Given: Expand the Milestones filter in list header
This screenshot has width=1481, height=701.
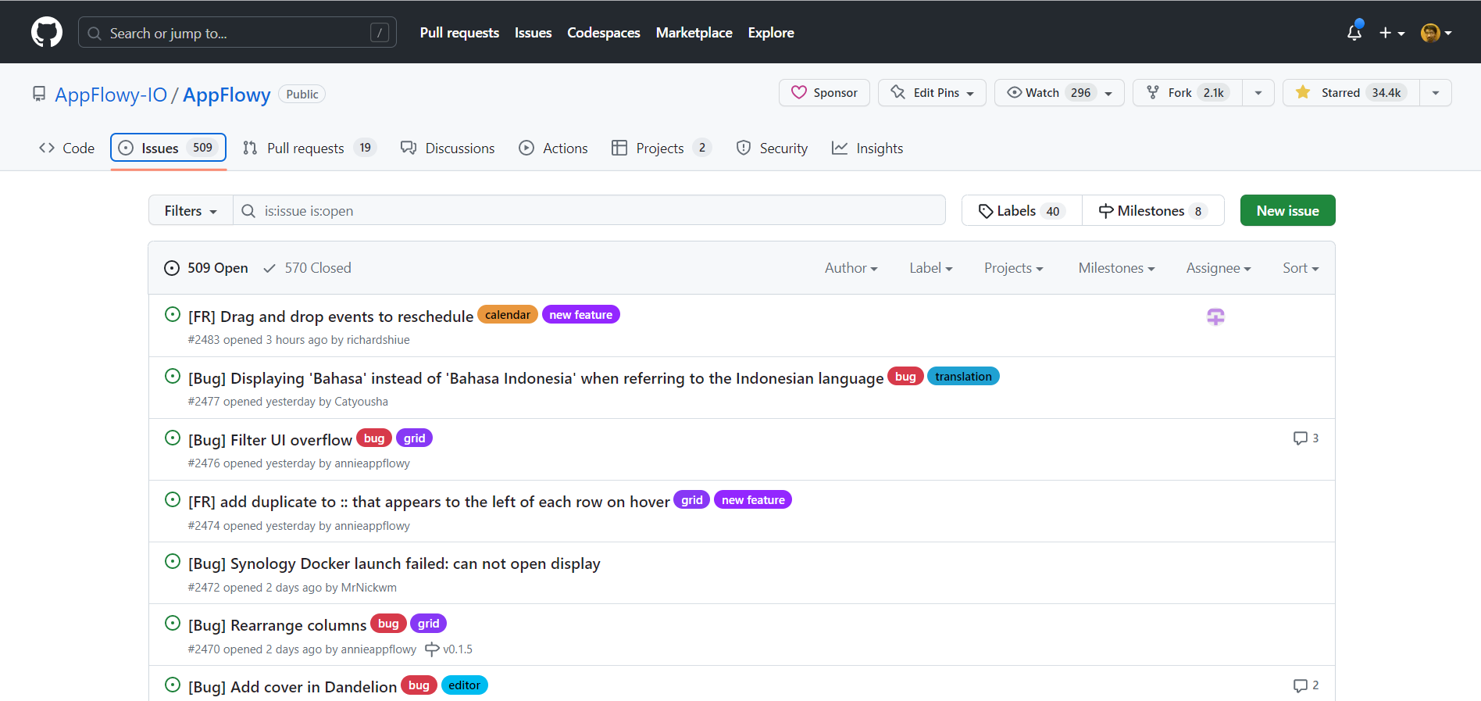Looking at the screenshot, I should 1116,268.
